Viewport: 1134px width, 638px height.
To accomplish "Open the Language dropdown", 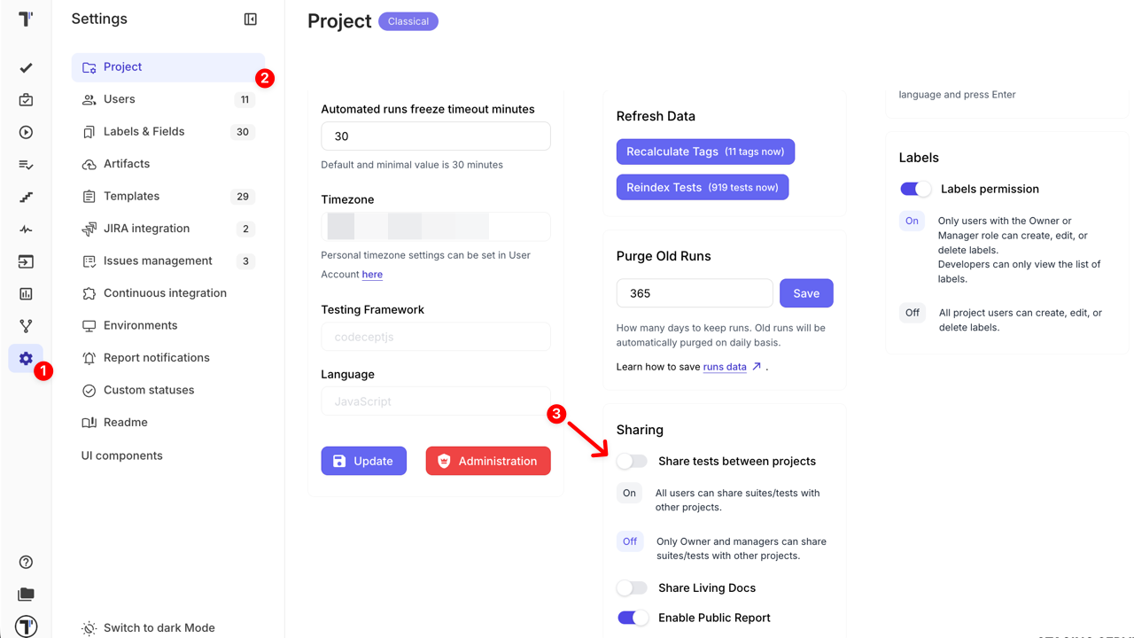I will click(435, 401).
